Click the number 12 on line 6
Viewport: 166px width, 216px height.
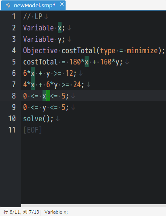coord(69,73)
